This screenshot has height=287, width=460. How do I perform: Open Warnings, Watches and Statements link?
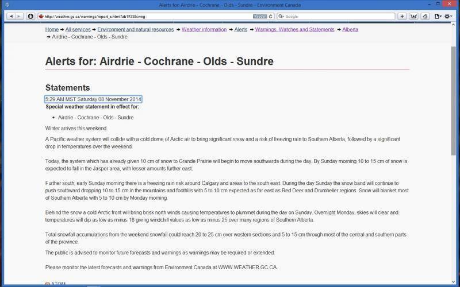[x=294, y=29]
